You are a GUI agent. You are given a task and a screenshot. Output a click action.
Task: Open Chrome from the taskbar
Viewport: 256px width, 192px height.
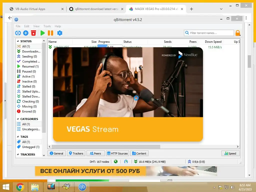(x=20, y=187)
